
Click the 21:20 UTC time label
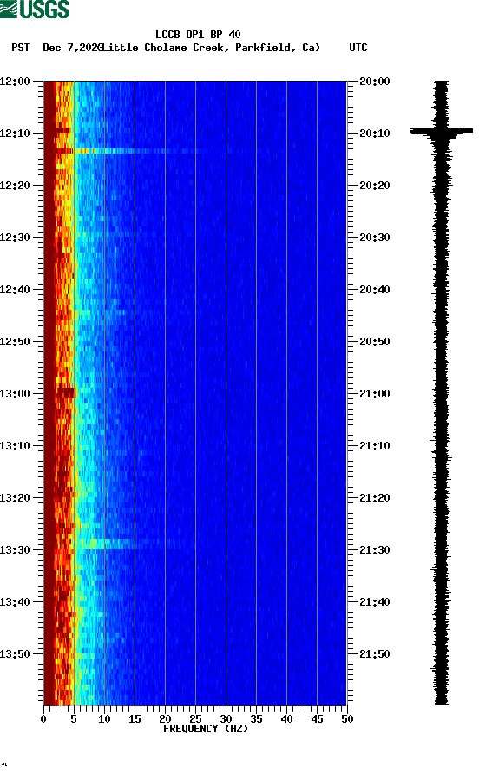pyautogui.click(x=375, y=498)
